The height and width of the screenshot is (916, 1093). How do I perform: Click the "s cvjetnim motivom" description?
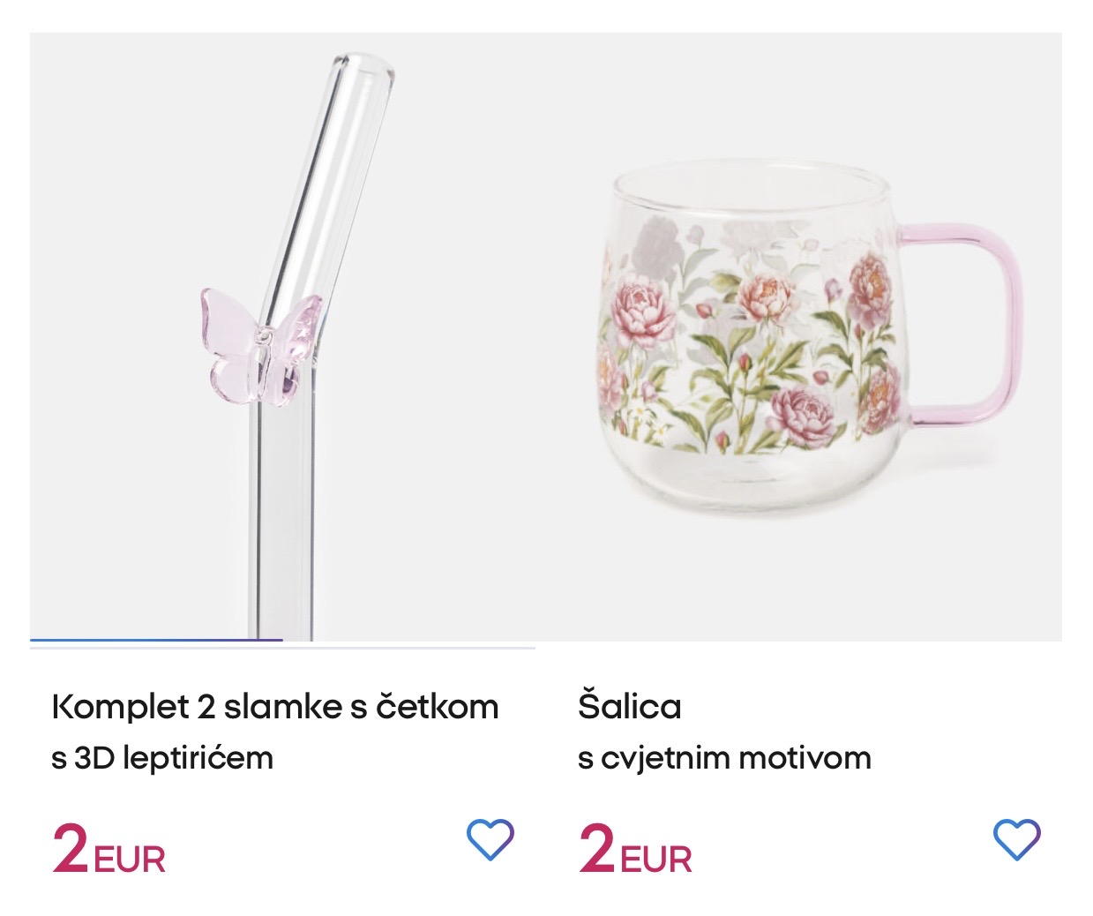[x=724, y=758]
